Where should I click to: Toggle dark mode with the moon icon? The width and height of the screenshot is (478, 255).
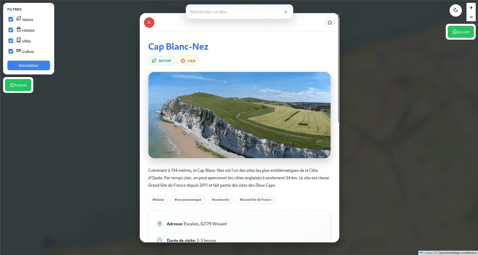click(456, 10)
